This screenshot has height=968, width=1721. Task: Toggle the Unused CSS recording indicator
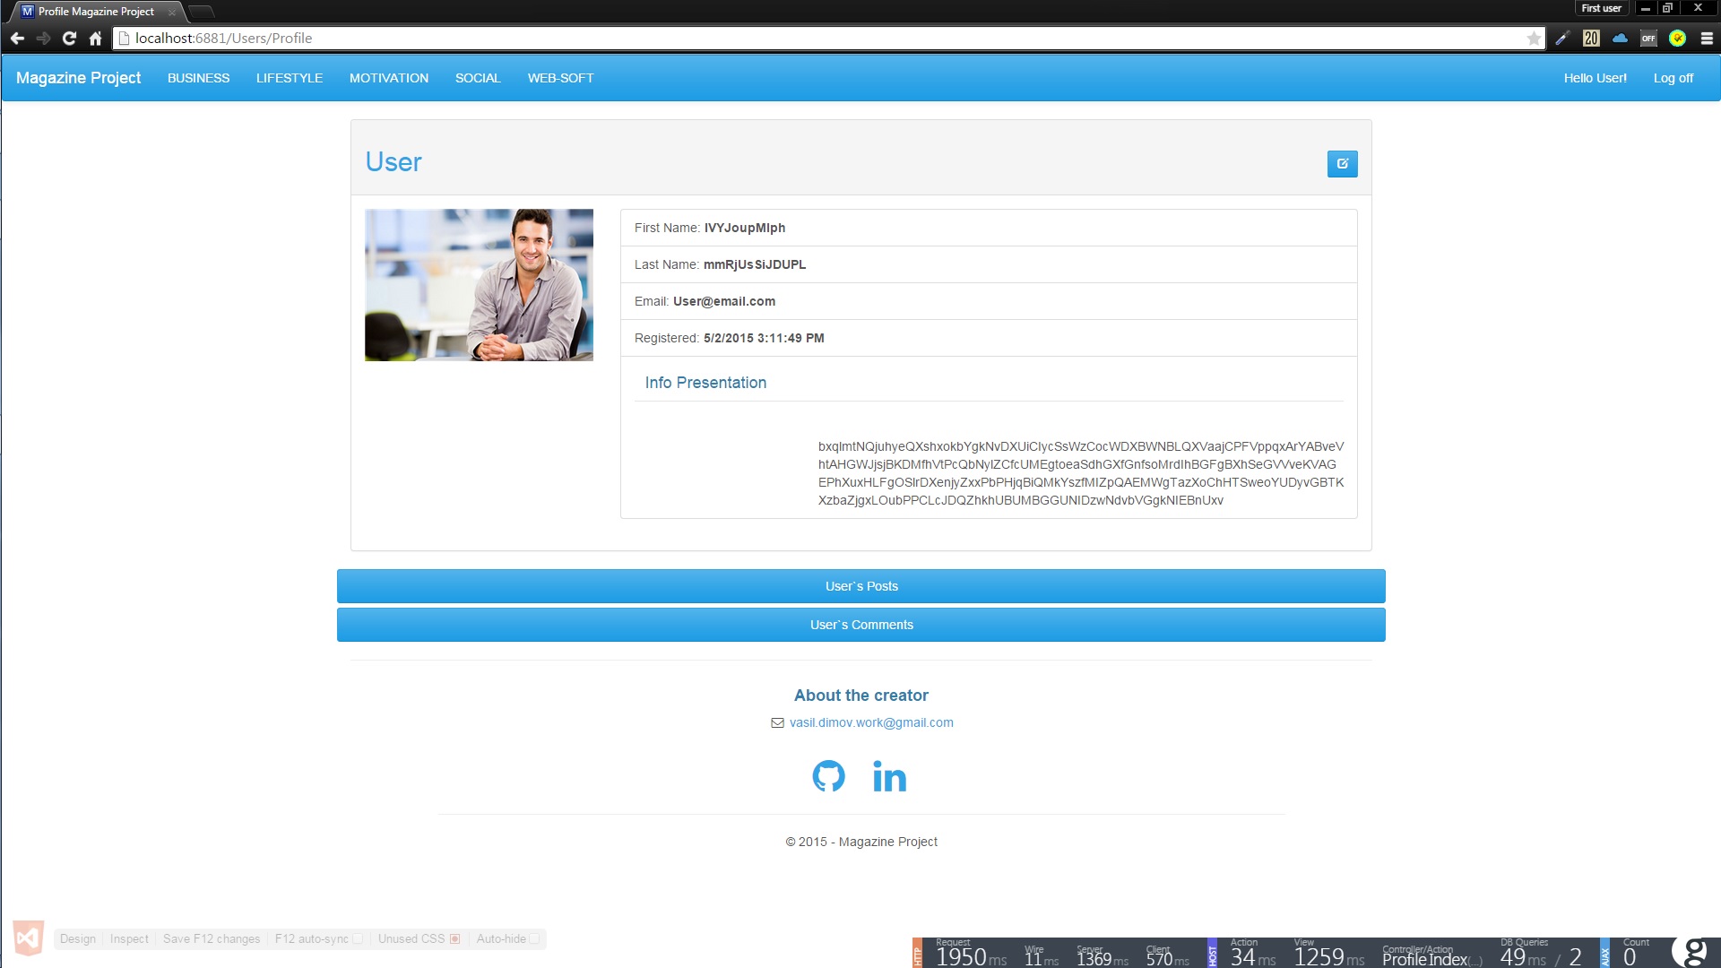(455, 938)
